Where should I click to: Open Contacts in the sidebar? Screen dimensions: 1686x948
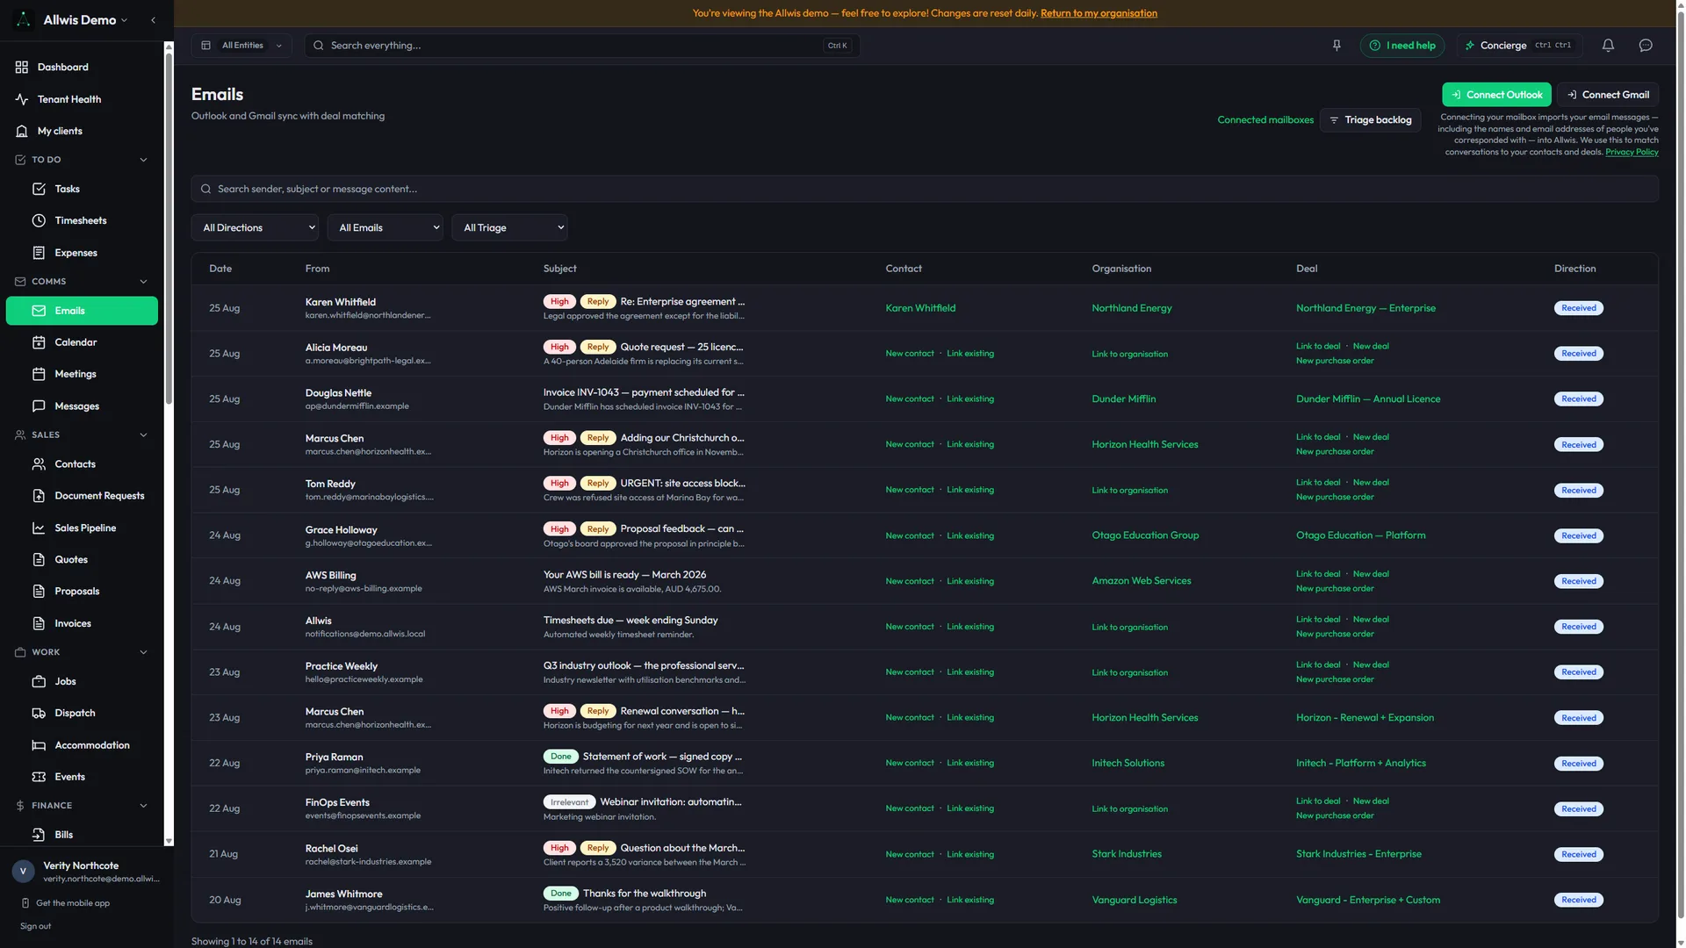82,464
